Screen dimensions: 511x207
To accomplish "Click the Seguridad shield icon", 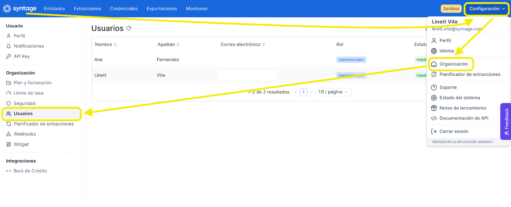I will click(x=9, y=103).
